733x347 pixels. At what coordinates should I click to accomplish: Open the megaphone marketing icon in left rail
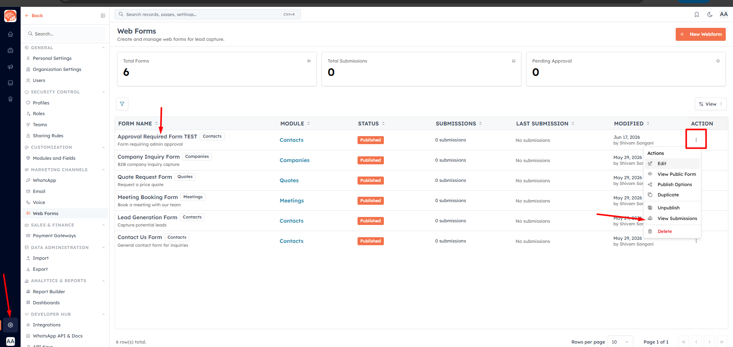point(10,67)
